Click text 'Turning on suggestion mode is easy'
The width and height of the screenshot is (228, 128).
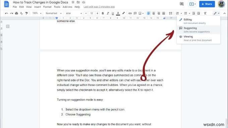[x=80, y=100]
